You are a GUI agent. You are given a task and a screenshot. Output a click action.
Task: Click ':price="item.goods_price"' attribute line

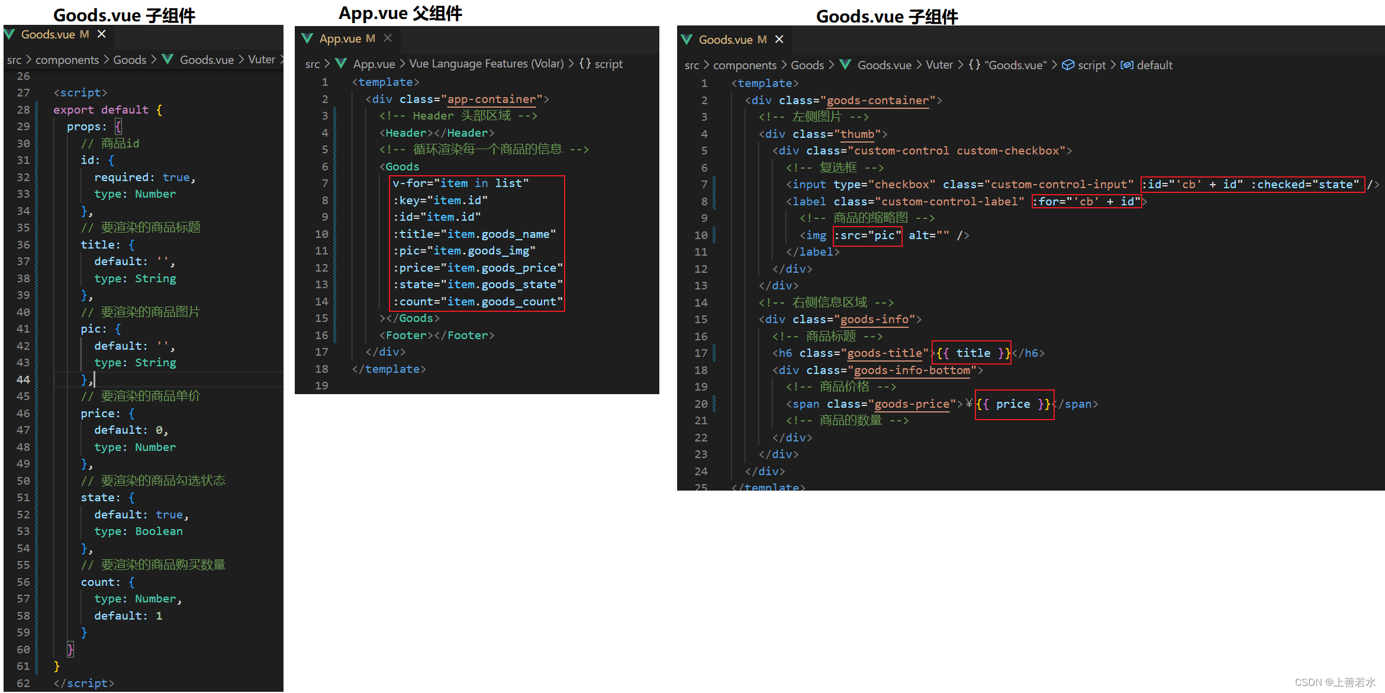click(x=478, y=267)
